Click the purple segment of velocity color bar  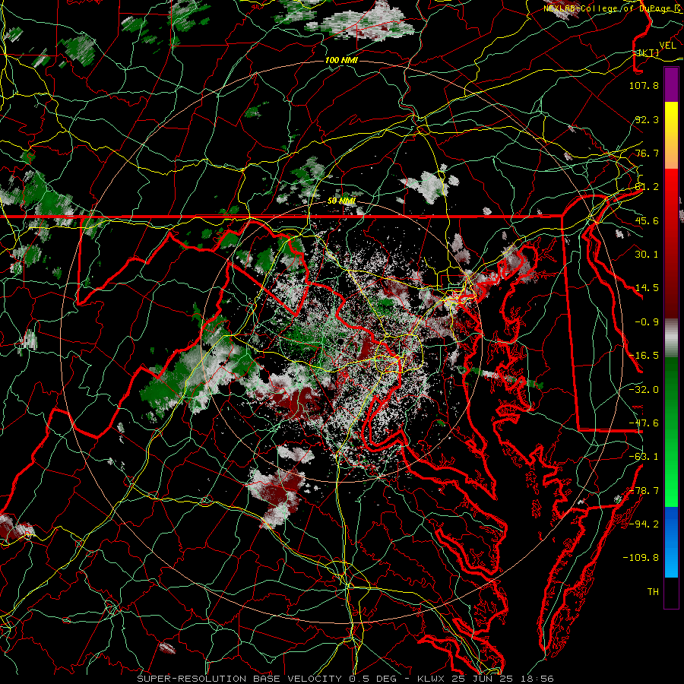click(671, 84)
